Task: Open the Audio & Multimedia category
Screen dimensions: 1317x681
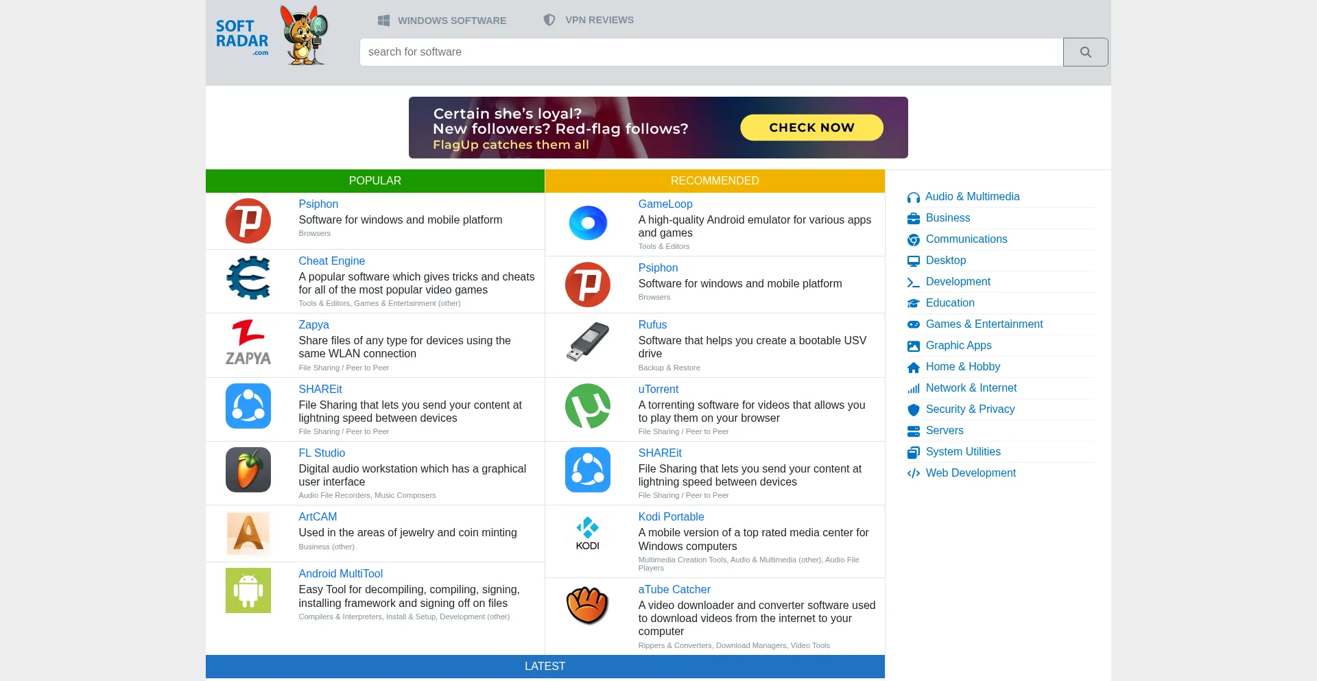Action: click(x=972, y=197)
